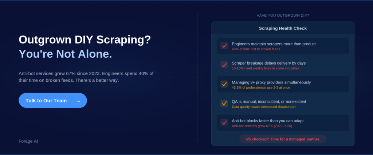Select the 5/5 checked managed partner badge
The width and height of the screenshot is (373, 155).
pos(283,139)
